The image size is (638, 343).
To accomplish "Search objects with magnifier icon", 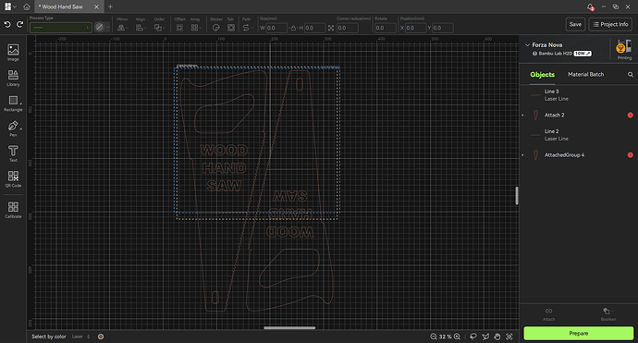I will (x=631, y=75).
